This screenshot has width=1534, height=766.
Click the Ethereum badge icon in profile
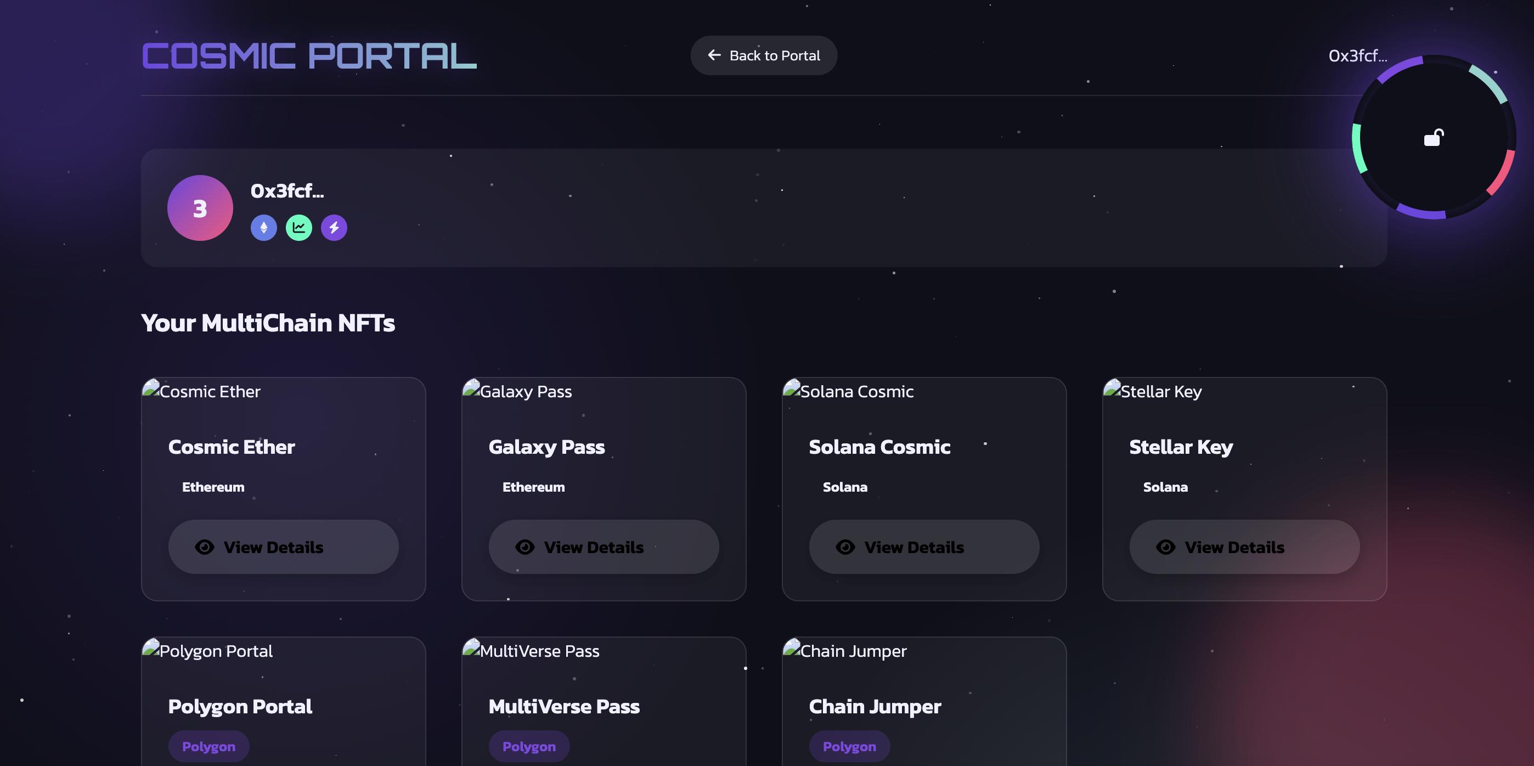point(264,228)
